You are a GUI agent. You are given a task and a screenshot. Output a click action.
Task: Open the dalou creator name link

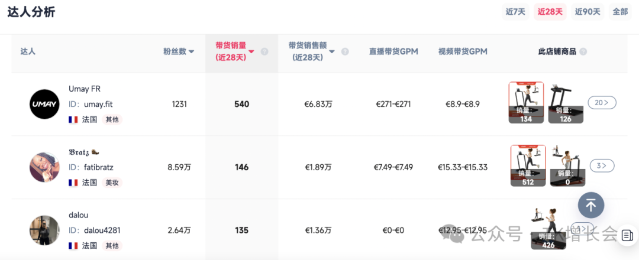coord(78,215)
